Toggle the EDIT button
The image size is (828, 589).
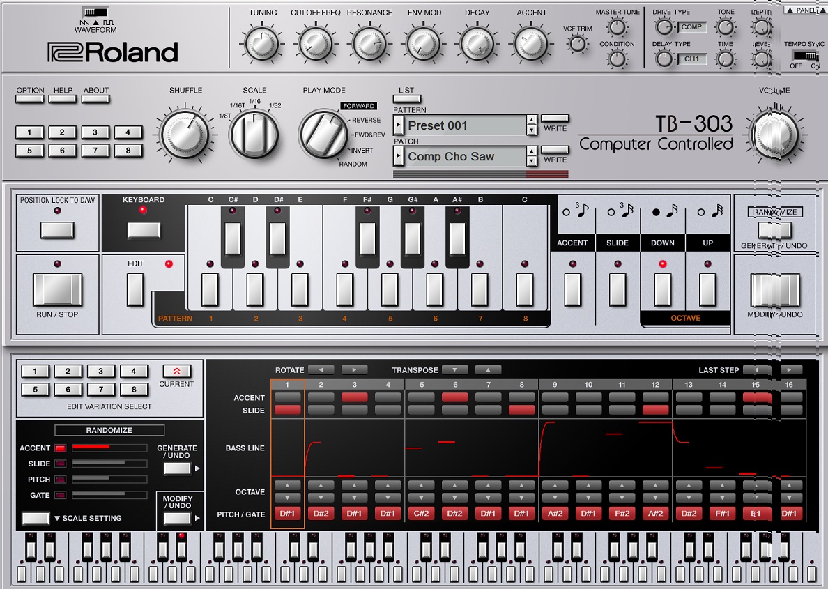[x=135, y=290]
